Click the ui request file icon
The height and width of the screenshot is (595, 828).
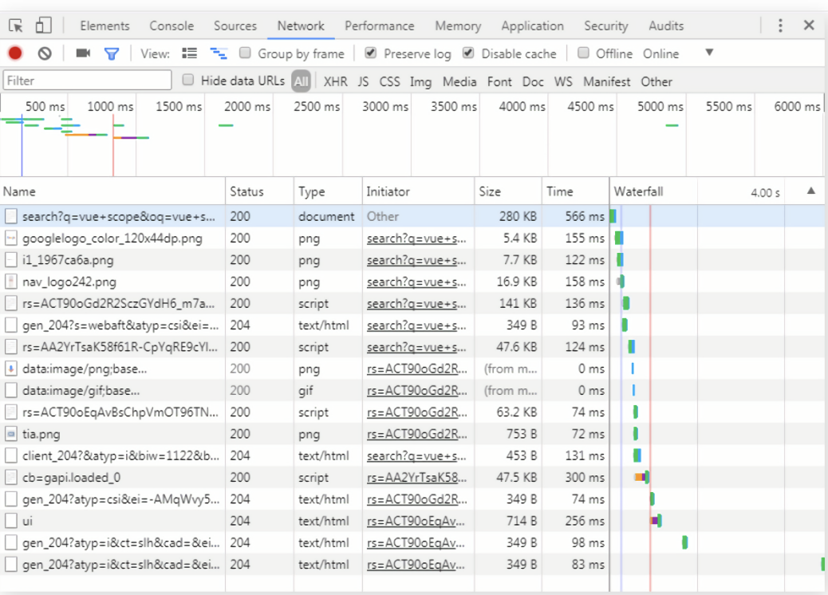(x=11, y=521)
